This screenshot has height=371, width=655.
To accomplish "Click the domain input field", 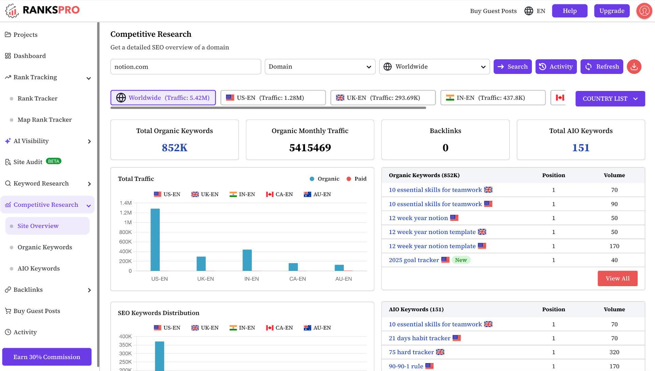I will [x=186, y=67].
